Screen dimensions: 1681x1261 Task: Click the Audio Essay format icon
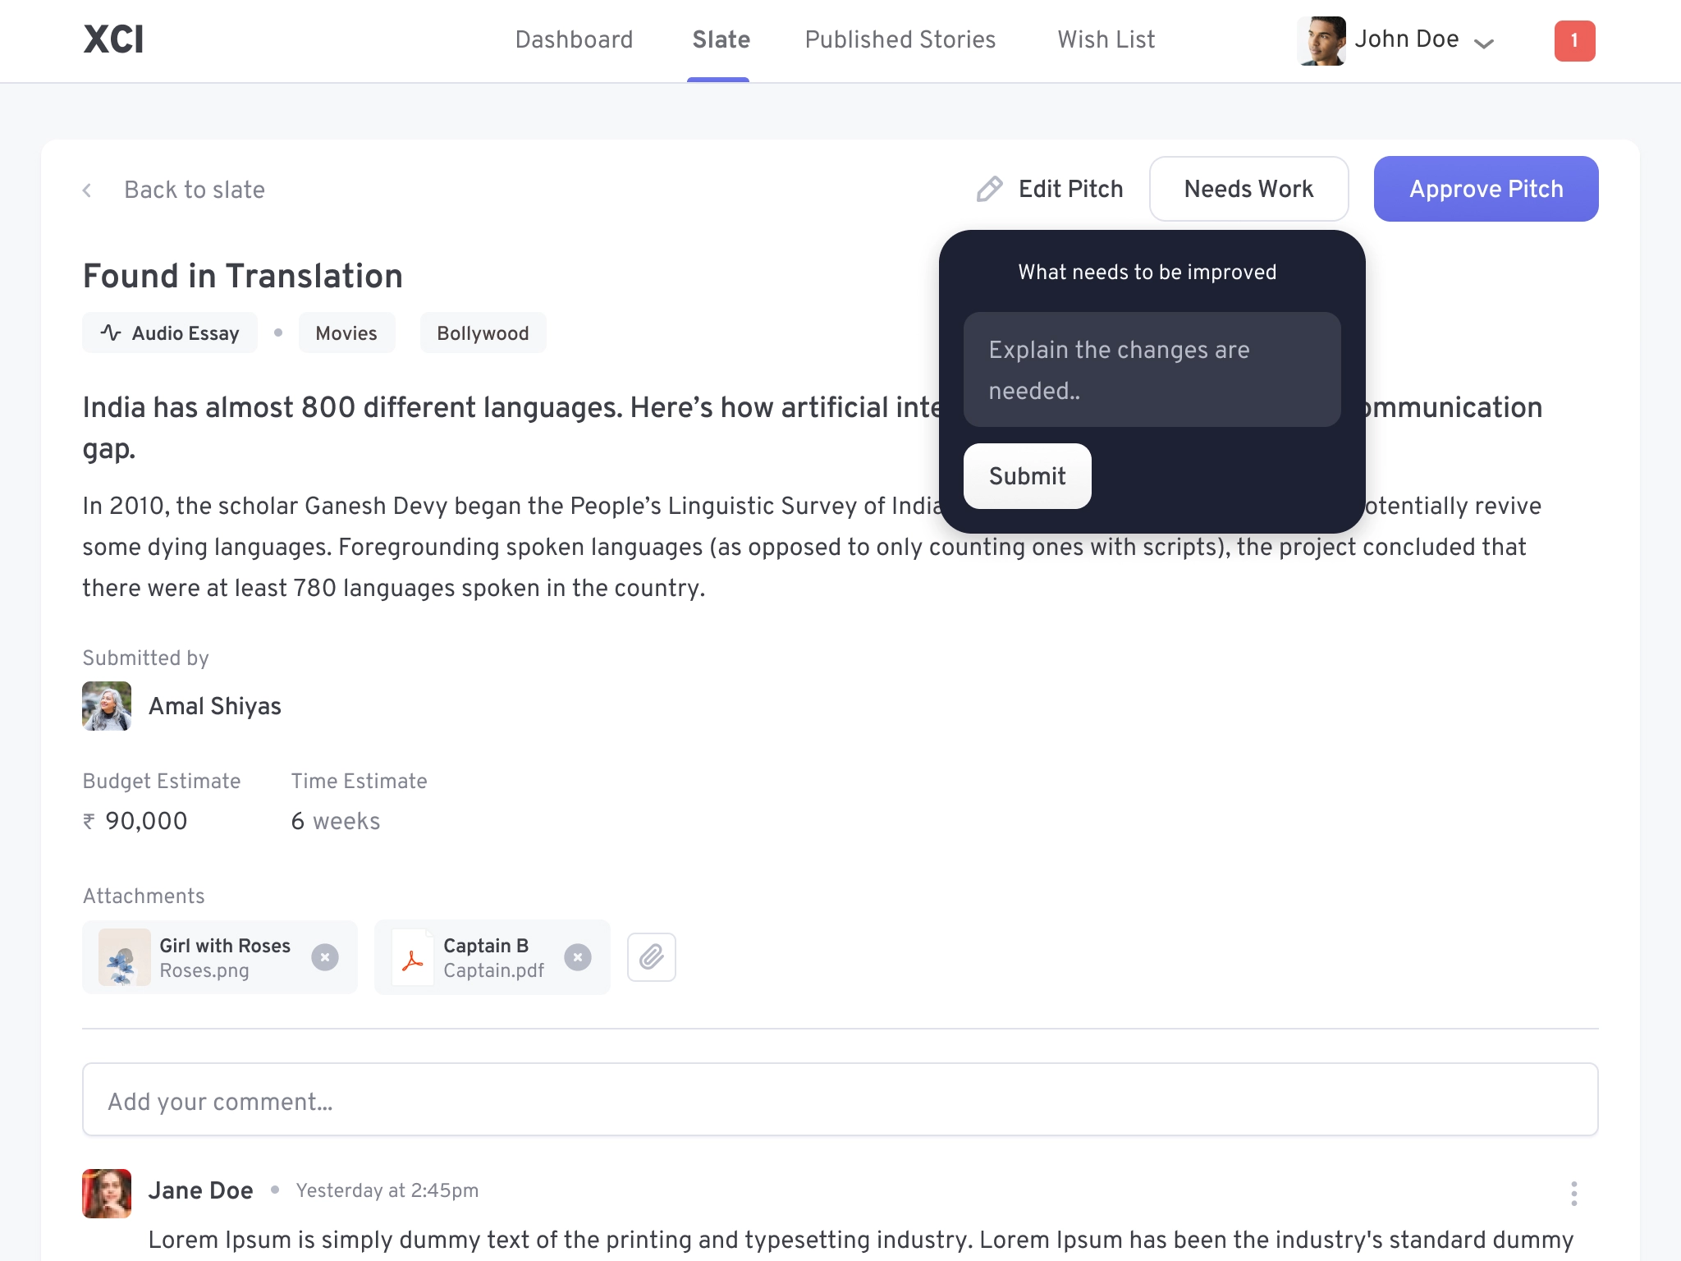(112, 334)
